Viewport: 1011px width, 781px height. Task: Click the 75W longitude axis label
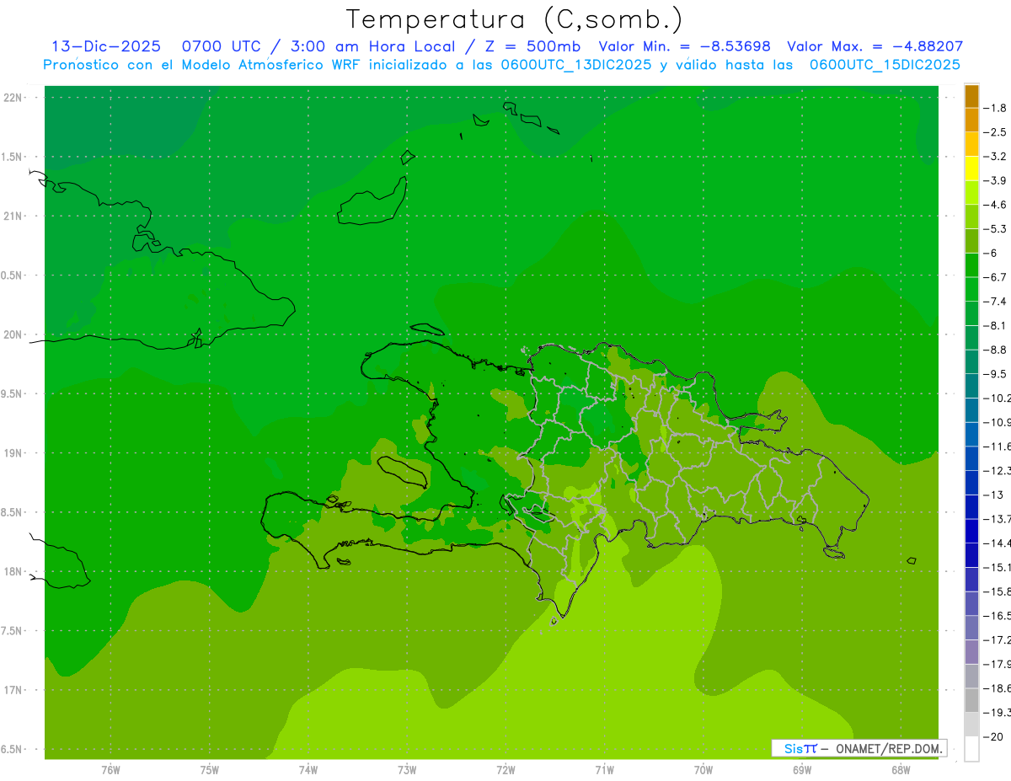pyautogui.click(x=210, y=769)
